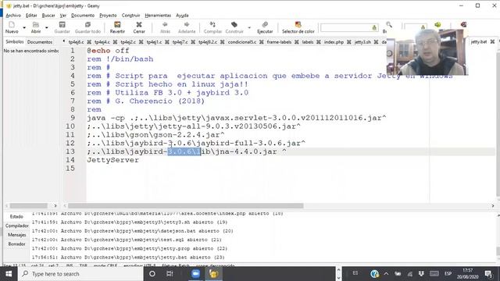
Task: Open the Windows Start menu
Action: (x=9, y=274)
